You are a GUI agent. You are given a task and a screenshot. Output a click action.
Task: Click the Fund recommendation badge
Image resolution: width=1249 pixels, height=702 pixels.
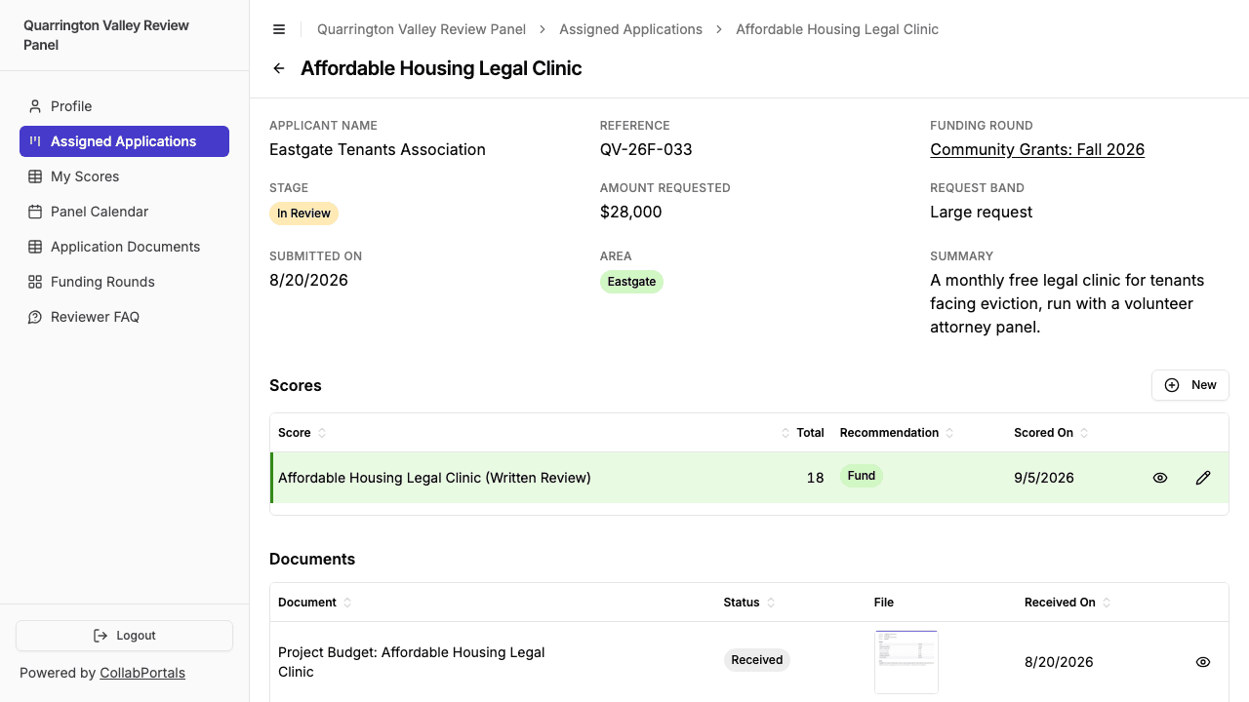tap(862, 476)
